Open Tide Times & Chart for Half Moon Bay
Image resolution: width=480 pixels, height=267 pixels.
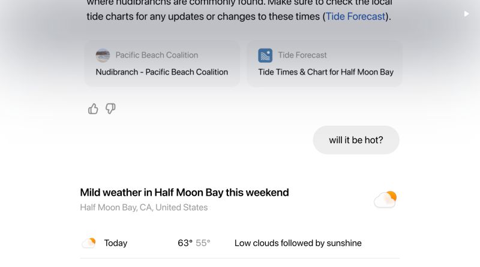[326, 72]
